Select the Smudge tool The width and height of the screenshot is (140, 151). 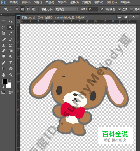pos(4,57)
